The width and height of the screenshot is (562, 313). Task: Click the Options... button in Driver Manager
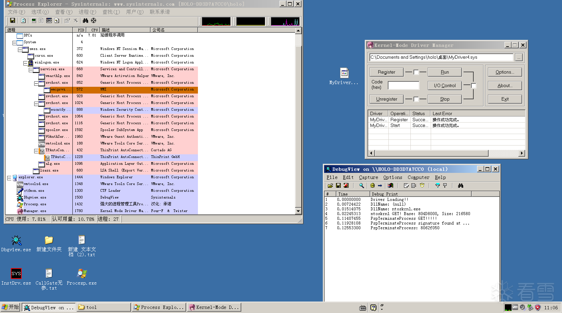click(x=505, y=72)
